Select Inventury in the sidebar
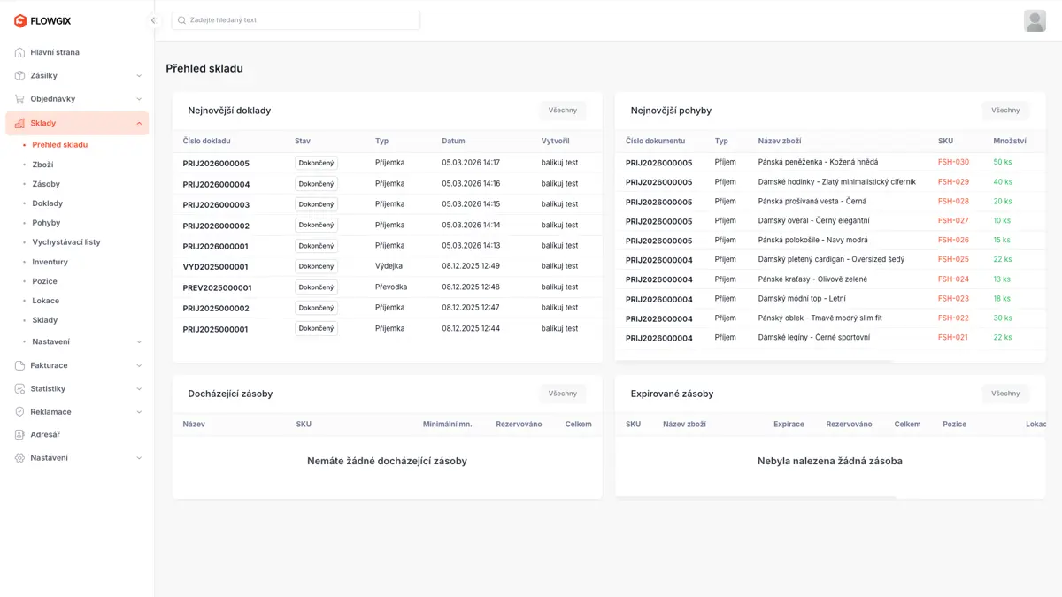 [x=50, y=262]
